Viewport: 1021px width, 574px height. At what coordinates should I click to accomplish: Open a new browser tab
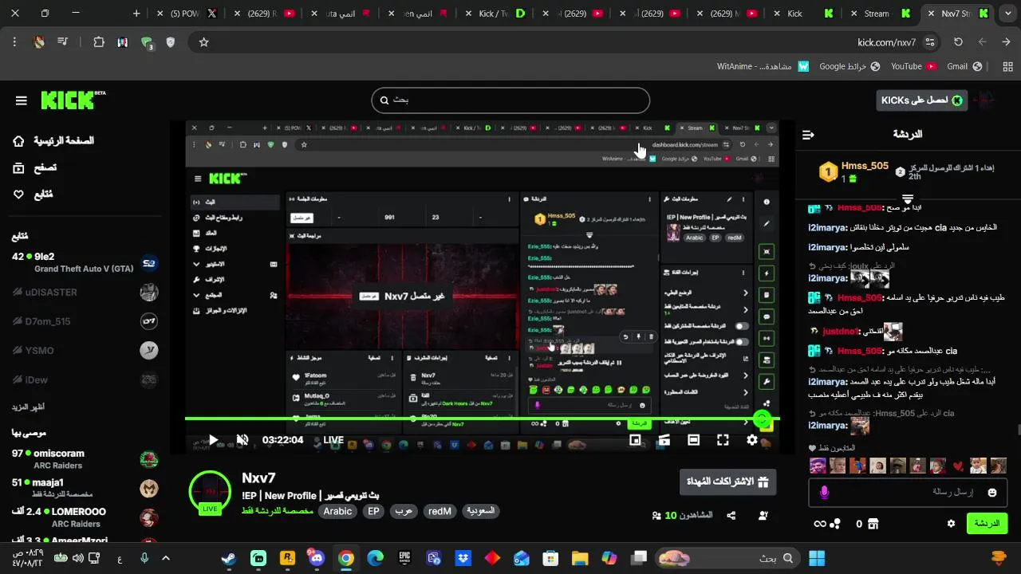(136, 14)
